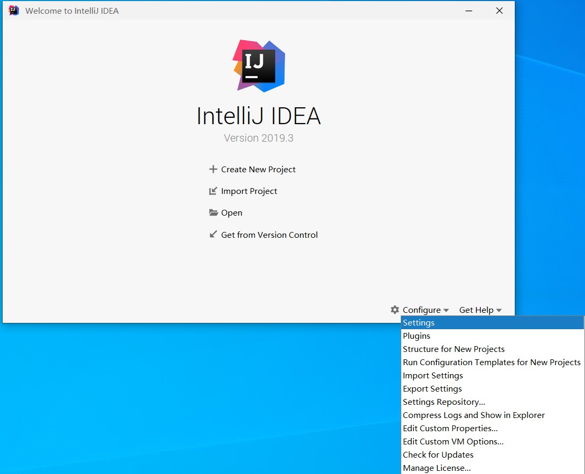
Task: Click the Import Project arrow icon
Action: point(213,191)
